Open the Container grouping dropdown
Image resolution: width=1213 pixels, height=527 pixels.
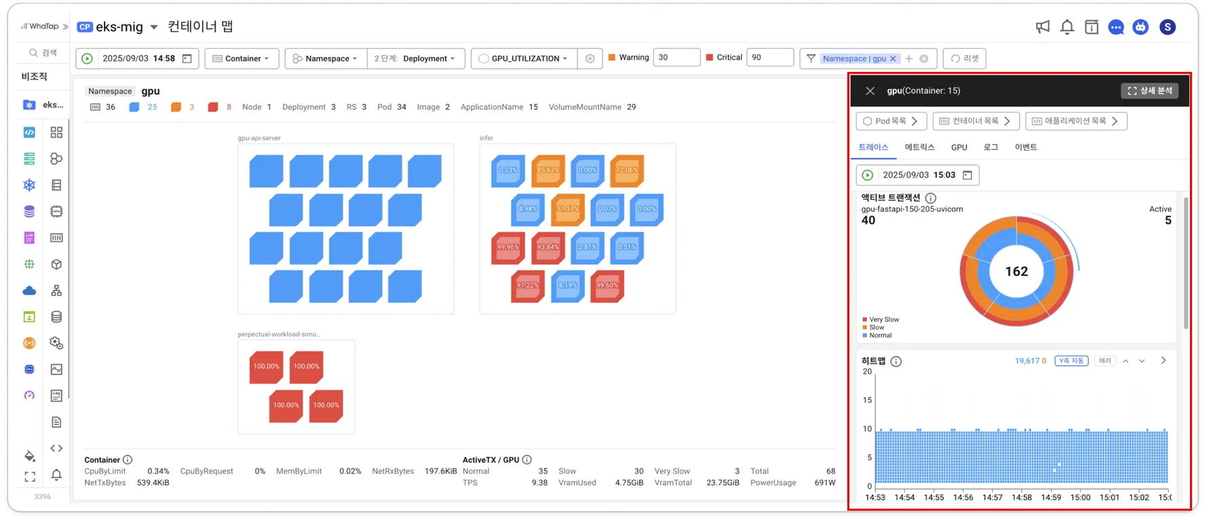[x=242, y=58]
